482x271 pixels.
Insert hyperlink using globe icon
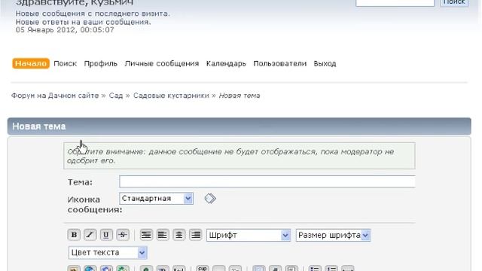90,269
